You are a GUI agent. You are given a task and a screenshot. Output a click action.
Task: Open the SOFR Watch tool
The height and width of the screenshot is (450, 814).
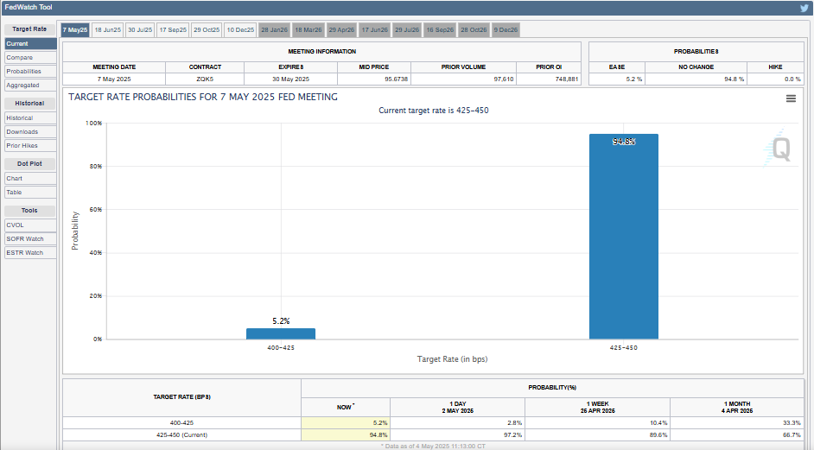[24, 238]
